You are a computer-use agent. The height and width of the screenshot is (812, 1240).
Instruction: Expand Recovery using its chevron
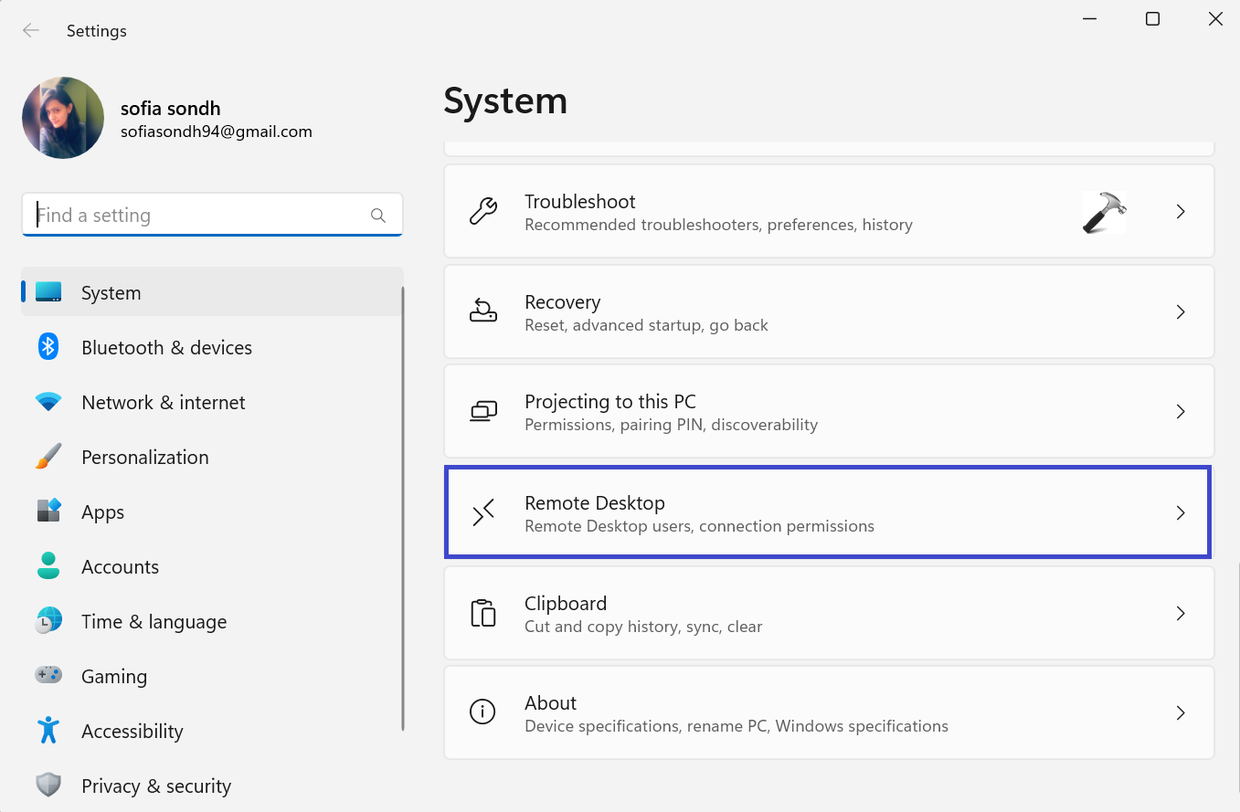(x=1181, y=311)
